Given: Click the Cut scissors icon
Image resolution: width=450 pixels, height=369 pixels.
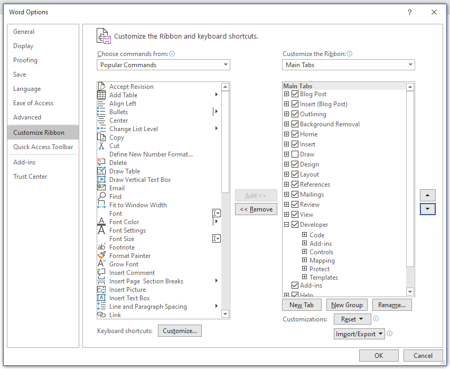Looking at the screenshot, I should pyautogui.click(x=101, y=145).
